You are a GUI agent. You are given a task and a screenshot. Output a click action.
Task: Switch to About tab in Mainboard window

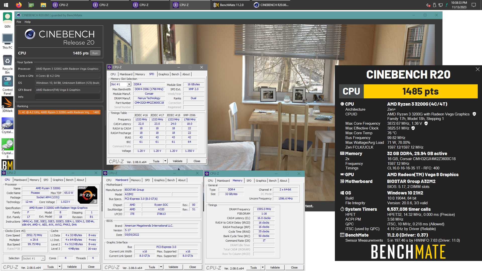tap(182, 180)
